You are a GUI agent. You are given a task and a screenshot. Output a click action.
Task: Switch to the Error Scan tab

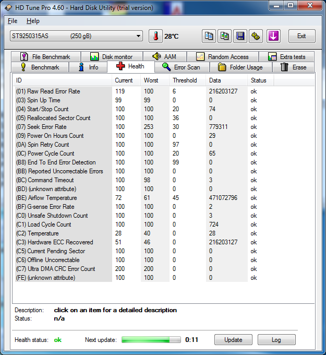tap(182, 67)
